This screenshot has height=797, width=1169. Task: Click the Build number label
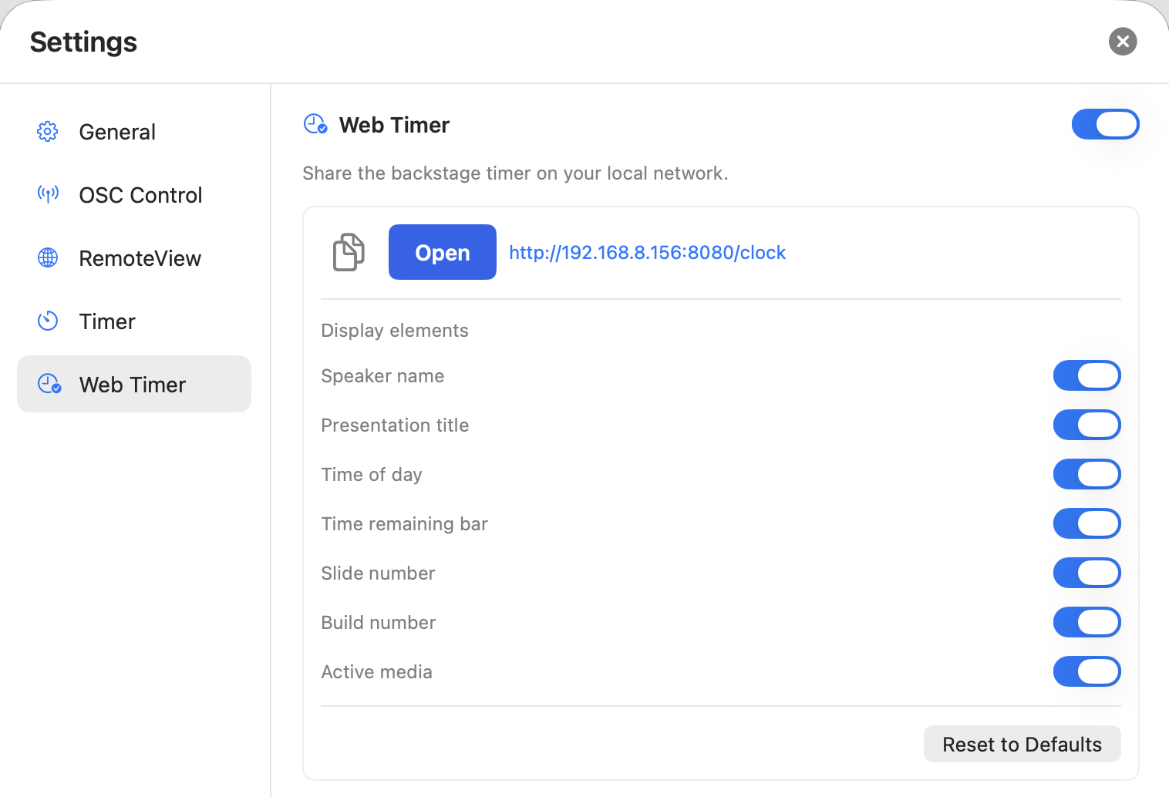coord(379,622)
